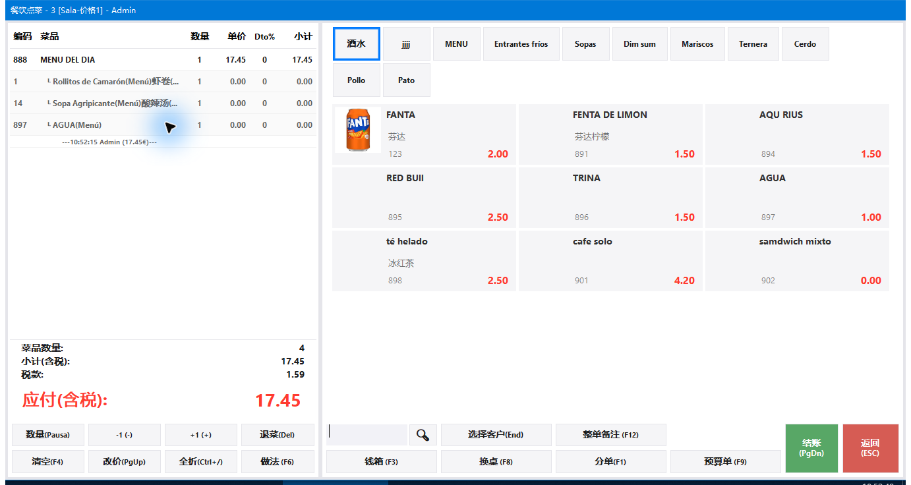
Task: Add AGUA item priced 1.00
Action: [x=797, y=198]
